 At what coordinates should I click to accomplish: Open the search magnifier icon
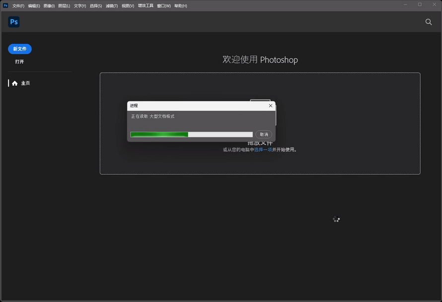[429, 22]
